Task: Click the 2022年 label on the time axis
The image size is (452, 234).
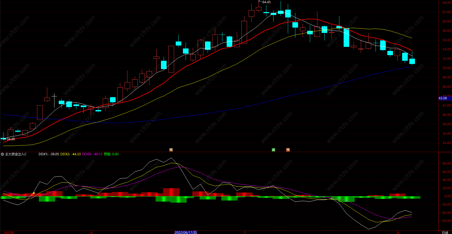Action: coord(9,232)
